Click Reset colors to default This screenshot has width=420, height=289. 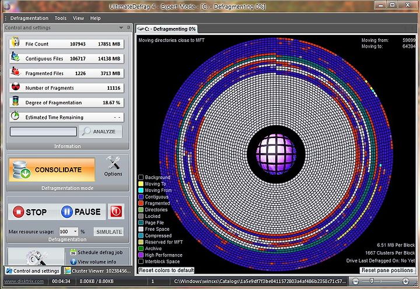pos(166,270)
